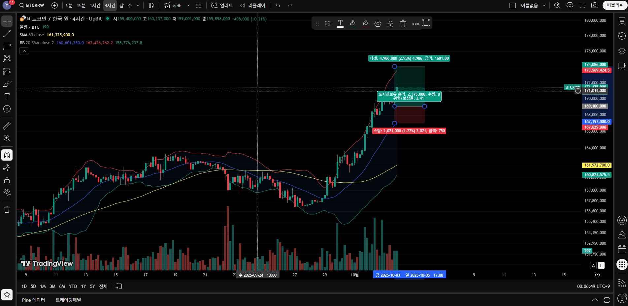
Task: Create an 얼러트 alert
Action: (222, 5)
